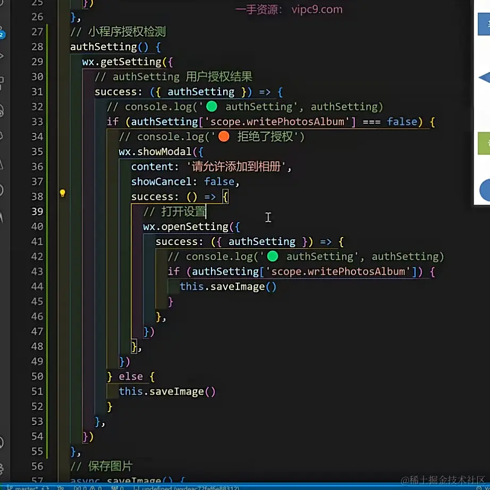Viewport: 490px width, 490px height.
Task: Click the synchronize changes icon beside master*
Action: [x=46, y=488]
